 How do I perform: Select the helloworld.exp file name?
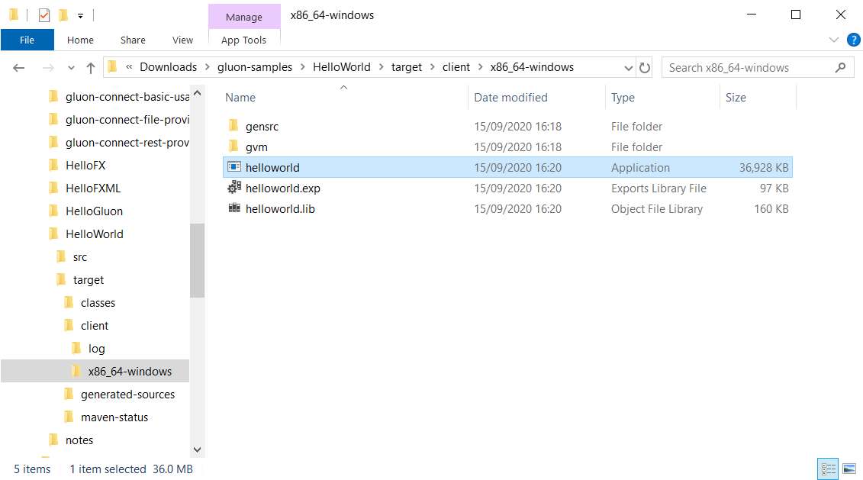tap(283, 188)
